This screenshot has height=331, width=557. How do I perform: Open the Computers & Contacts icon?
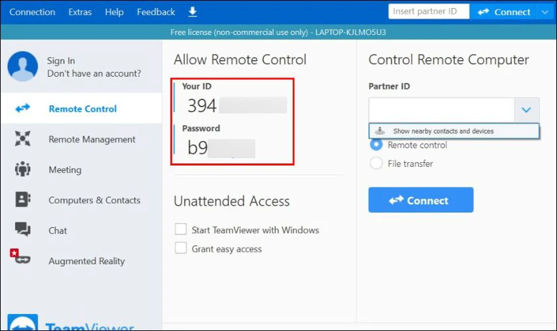coord(23,200)
